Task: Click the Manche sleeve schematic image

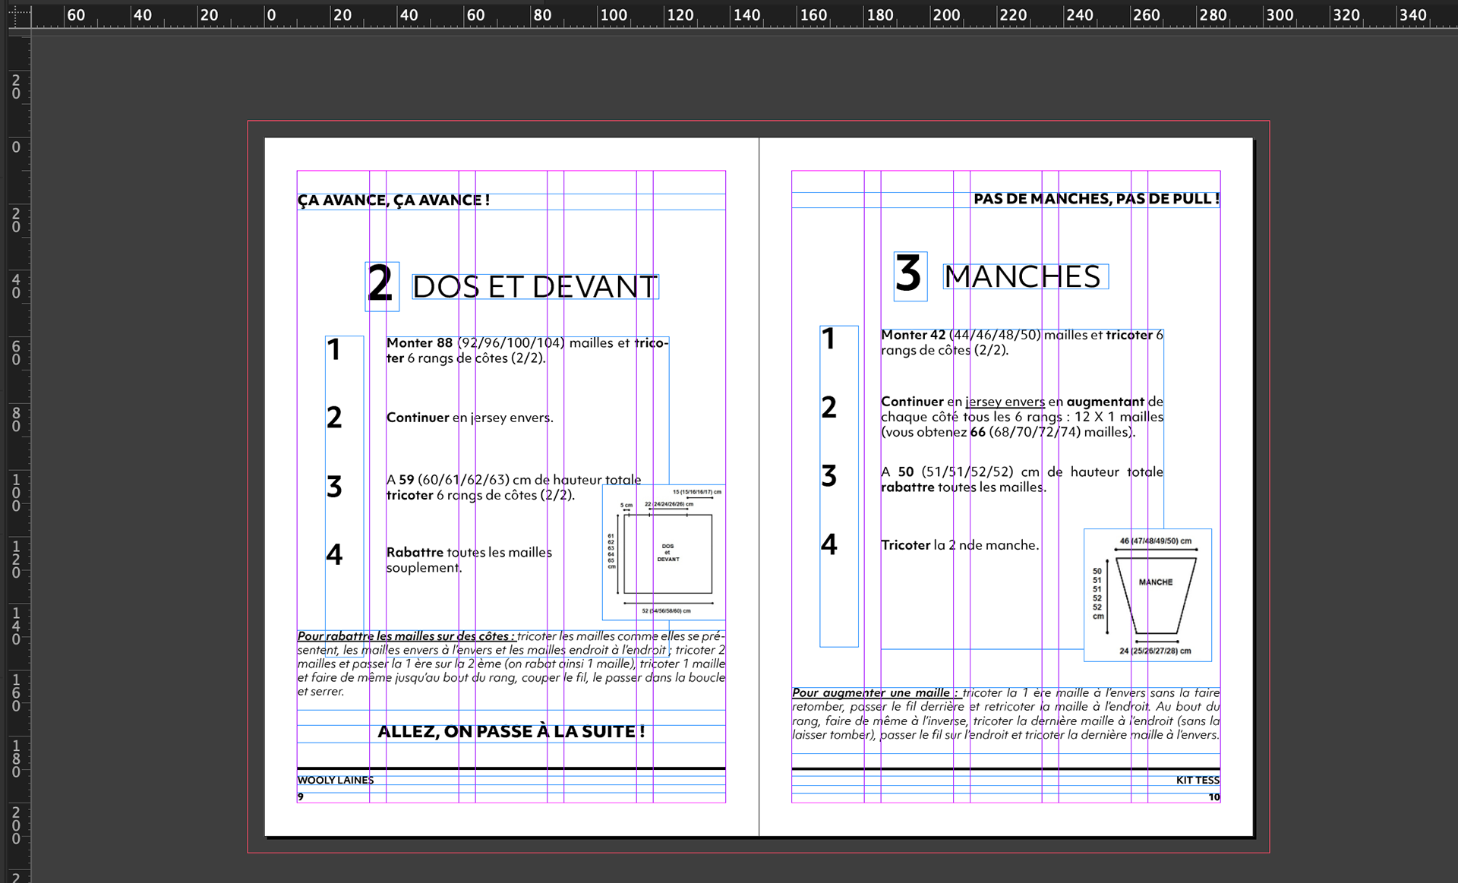Action: (x=1147, y=595)
